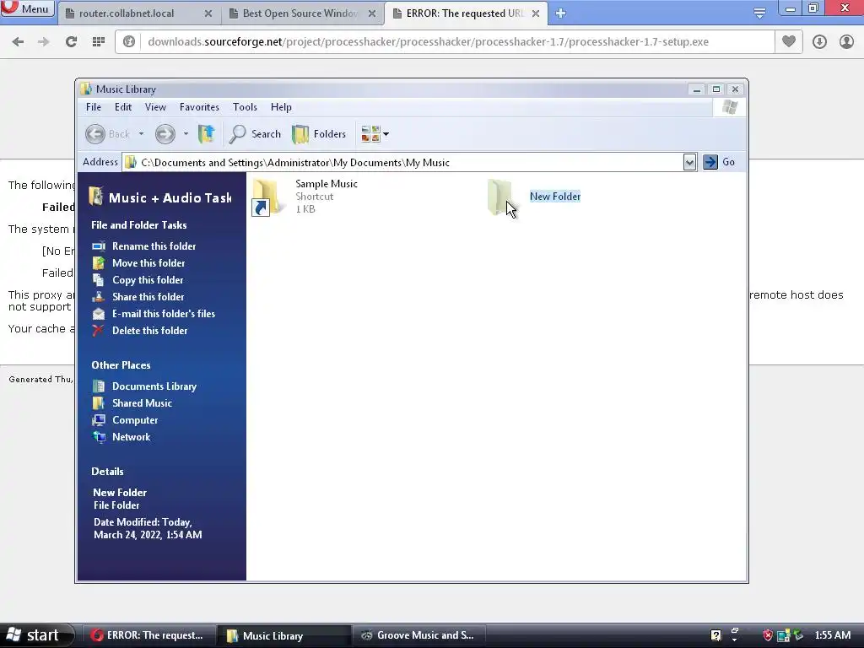The height and width of the screenshot is (648, 864).
Task: Open the Views dropdown in toolbar
Action: [x=375, y=134]
